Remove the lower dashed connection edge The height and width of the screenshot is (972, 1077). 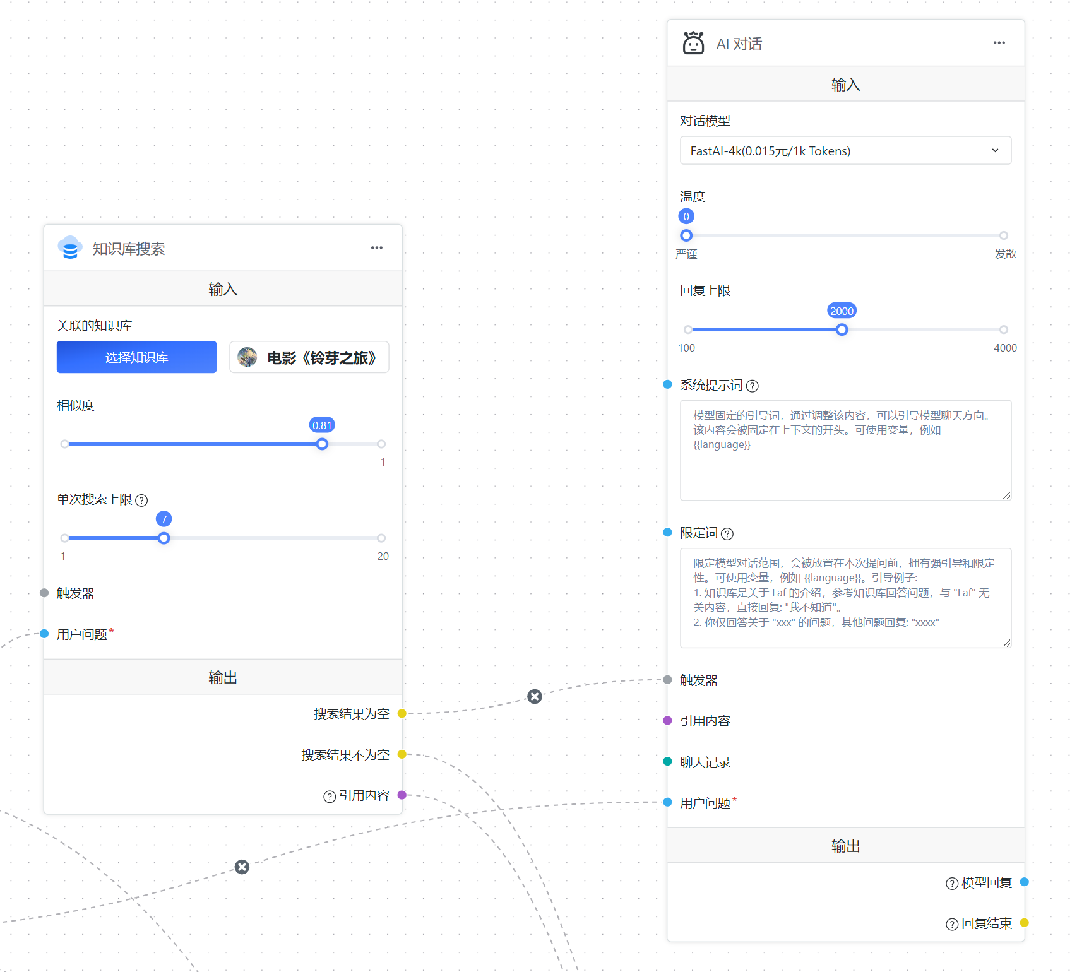pyautogui.click(x=242, y=867)
